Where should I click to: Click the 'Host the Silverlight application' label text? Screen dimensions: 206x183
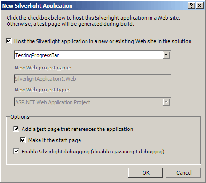[x=103, y=41]
